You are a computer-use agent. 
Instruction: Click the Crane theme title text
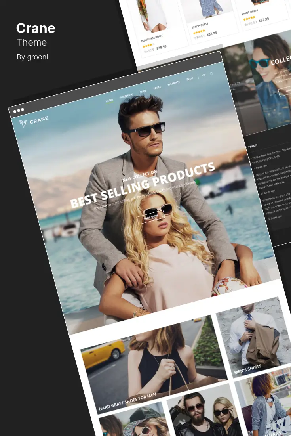[36, 28]
